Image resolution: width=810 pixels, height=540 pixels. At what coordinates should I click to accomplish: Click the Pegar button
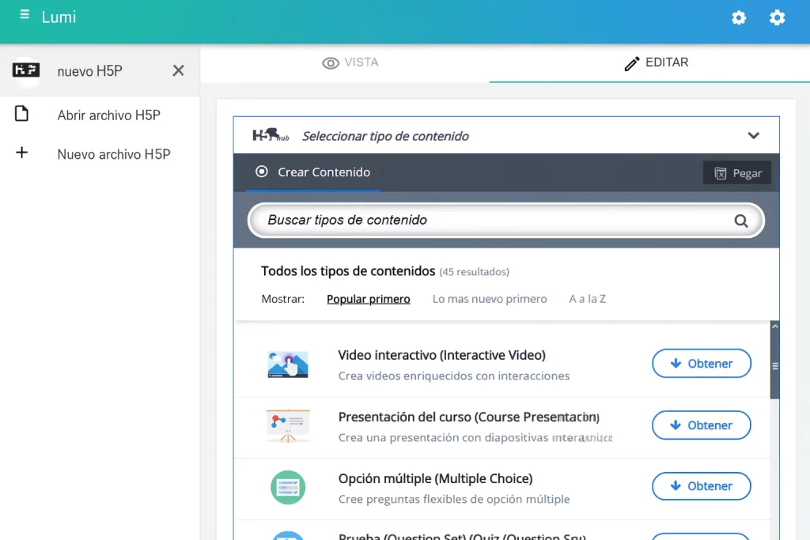tap(736, 172)
